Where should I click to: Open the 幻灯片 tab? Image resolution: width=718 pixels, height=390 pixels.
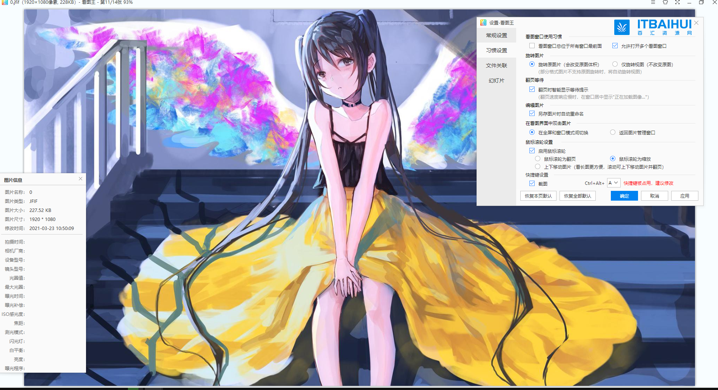pos(497,81)
